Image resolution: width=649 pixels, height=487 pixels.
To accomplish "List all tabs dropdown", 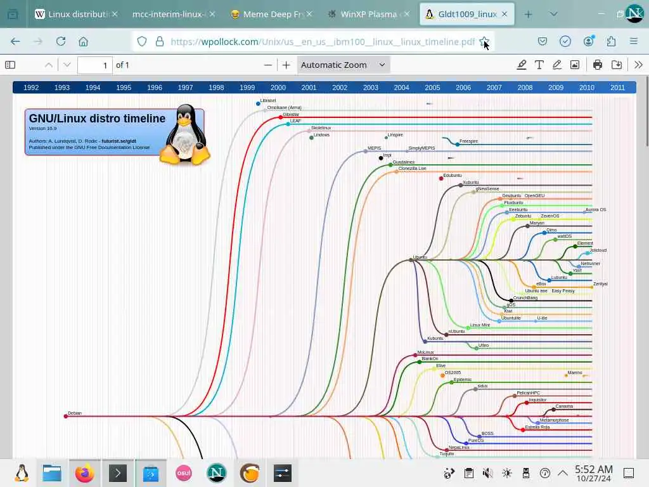I will (553, 14).
